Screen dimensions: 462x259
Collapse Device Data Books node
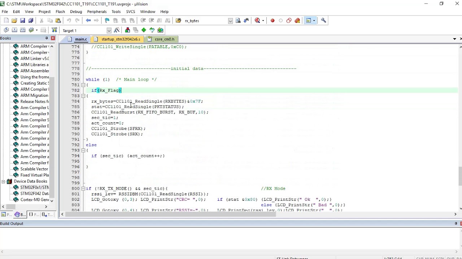3,181
